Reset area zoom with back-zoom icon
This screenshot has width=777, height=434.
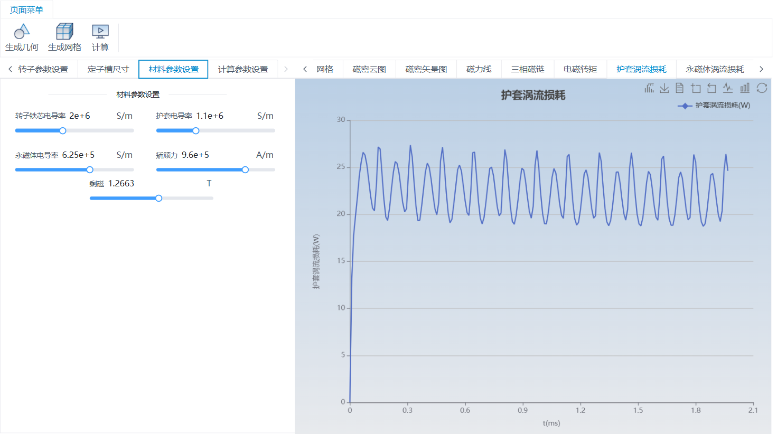[712, 88]
